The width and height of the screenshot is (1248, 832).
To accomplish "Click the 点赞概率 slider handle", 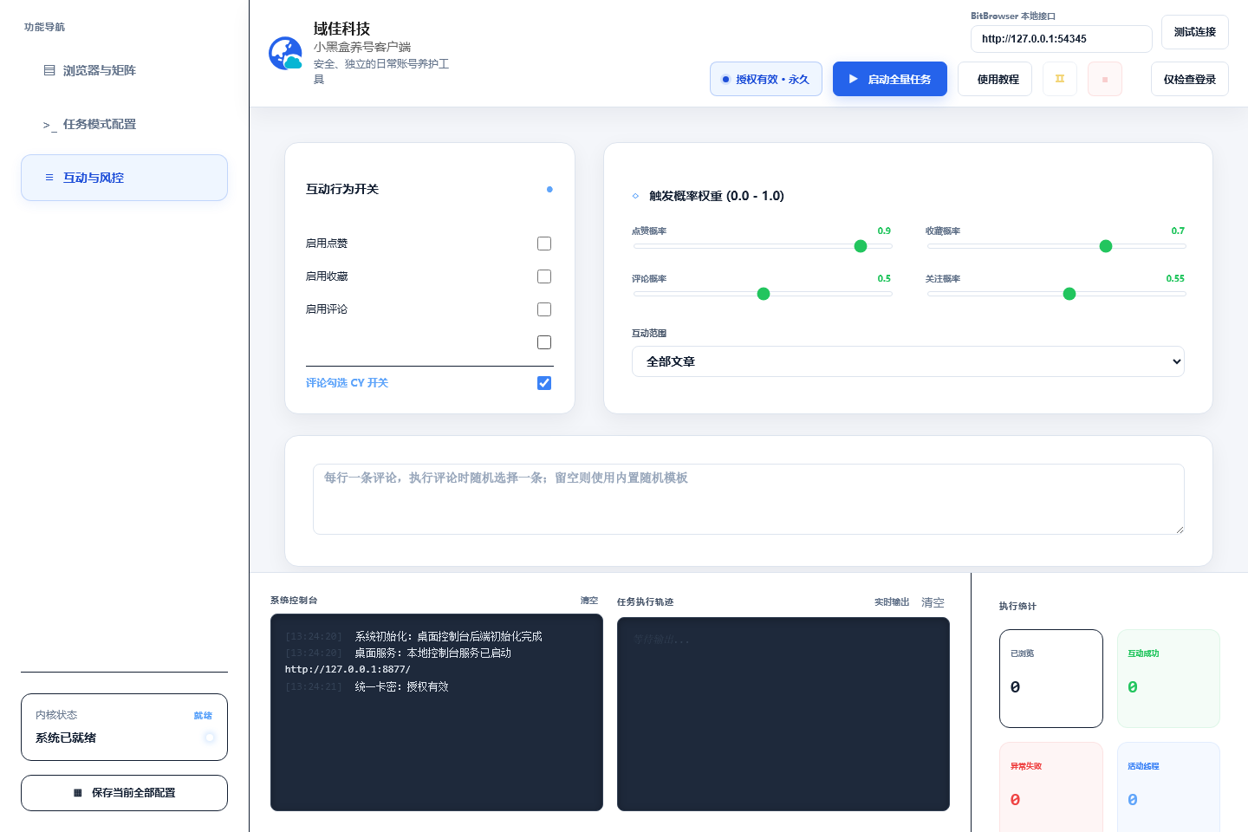I will click(861, 246).
